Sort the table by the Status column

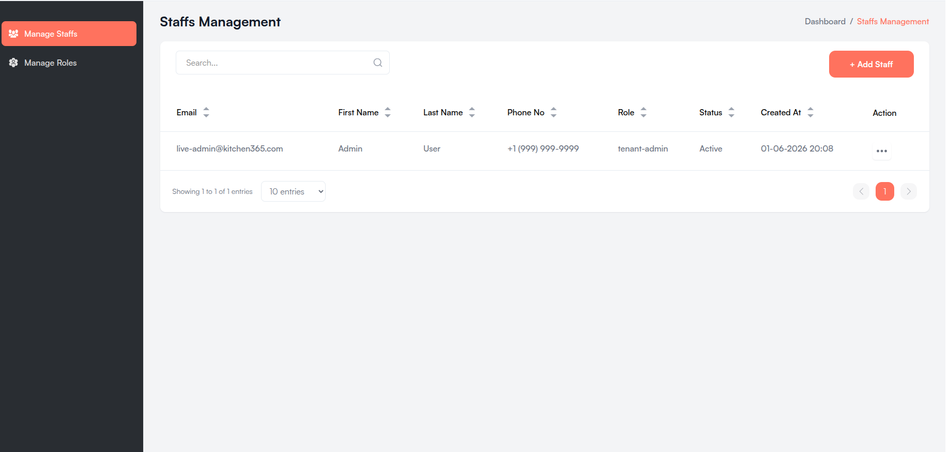731,112
